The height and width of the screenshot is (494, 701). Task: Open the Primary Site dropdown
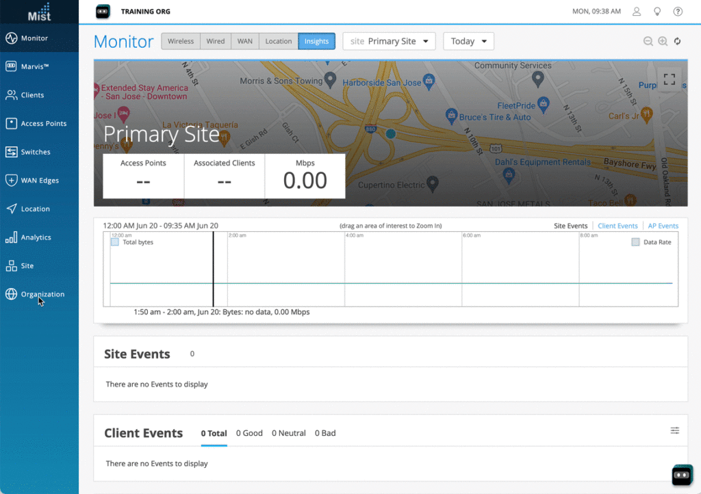pyautogui.click(x=389, y=41)
